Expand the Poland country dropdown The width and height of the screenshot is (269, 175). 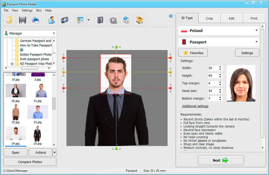(x=256, y=30)
